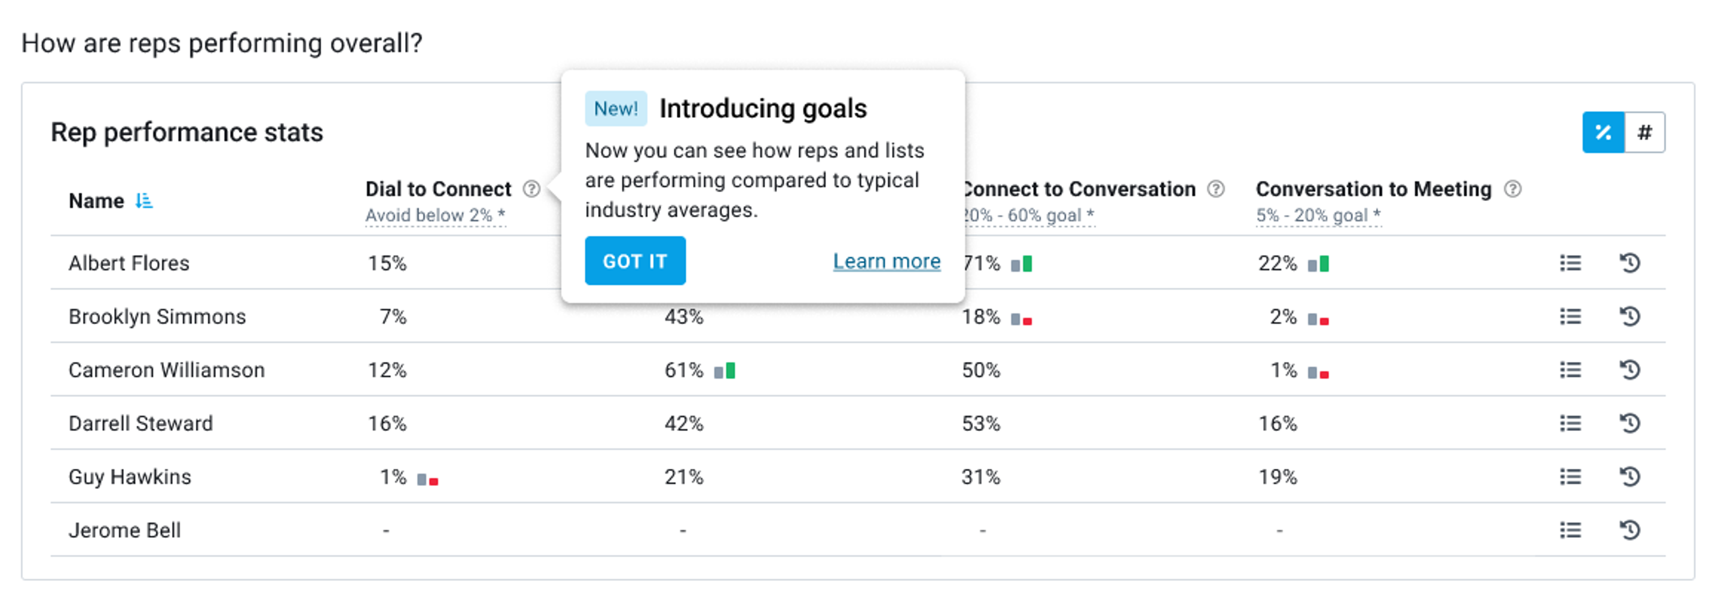Open list view icon for Cameron Williamson

pos(1569,369)
